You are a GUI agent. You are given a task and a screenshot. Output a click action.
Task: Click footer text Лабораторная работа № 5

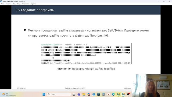75,88
